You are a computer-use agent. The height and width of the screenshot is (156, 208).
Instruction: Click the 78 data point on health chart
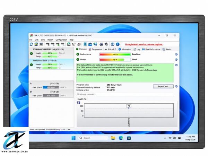(129, 108)
